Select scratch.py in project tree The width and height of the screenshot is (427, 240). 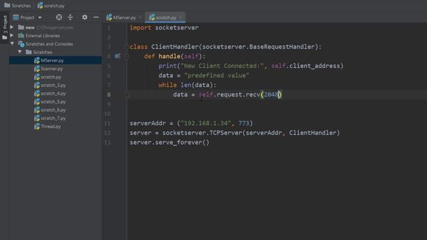pyautogui.click(x=51, y=77)
